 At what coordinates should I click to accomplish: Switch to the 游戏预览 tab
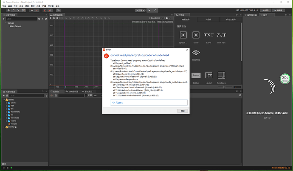(x=87, y=92)
